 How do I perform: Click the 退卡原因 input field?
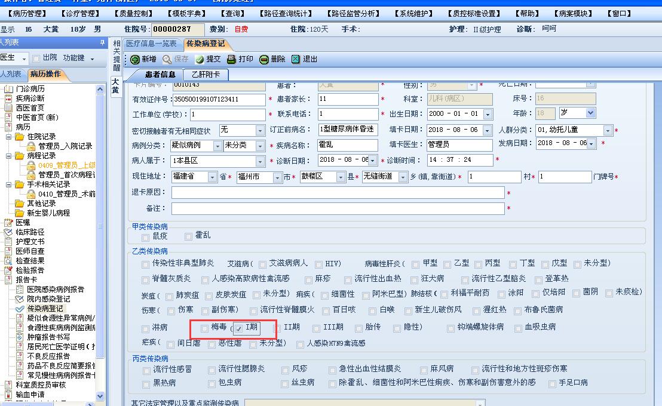338,192
